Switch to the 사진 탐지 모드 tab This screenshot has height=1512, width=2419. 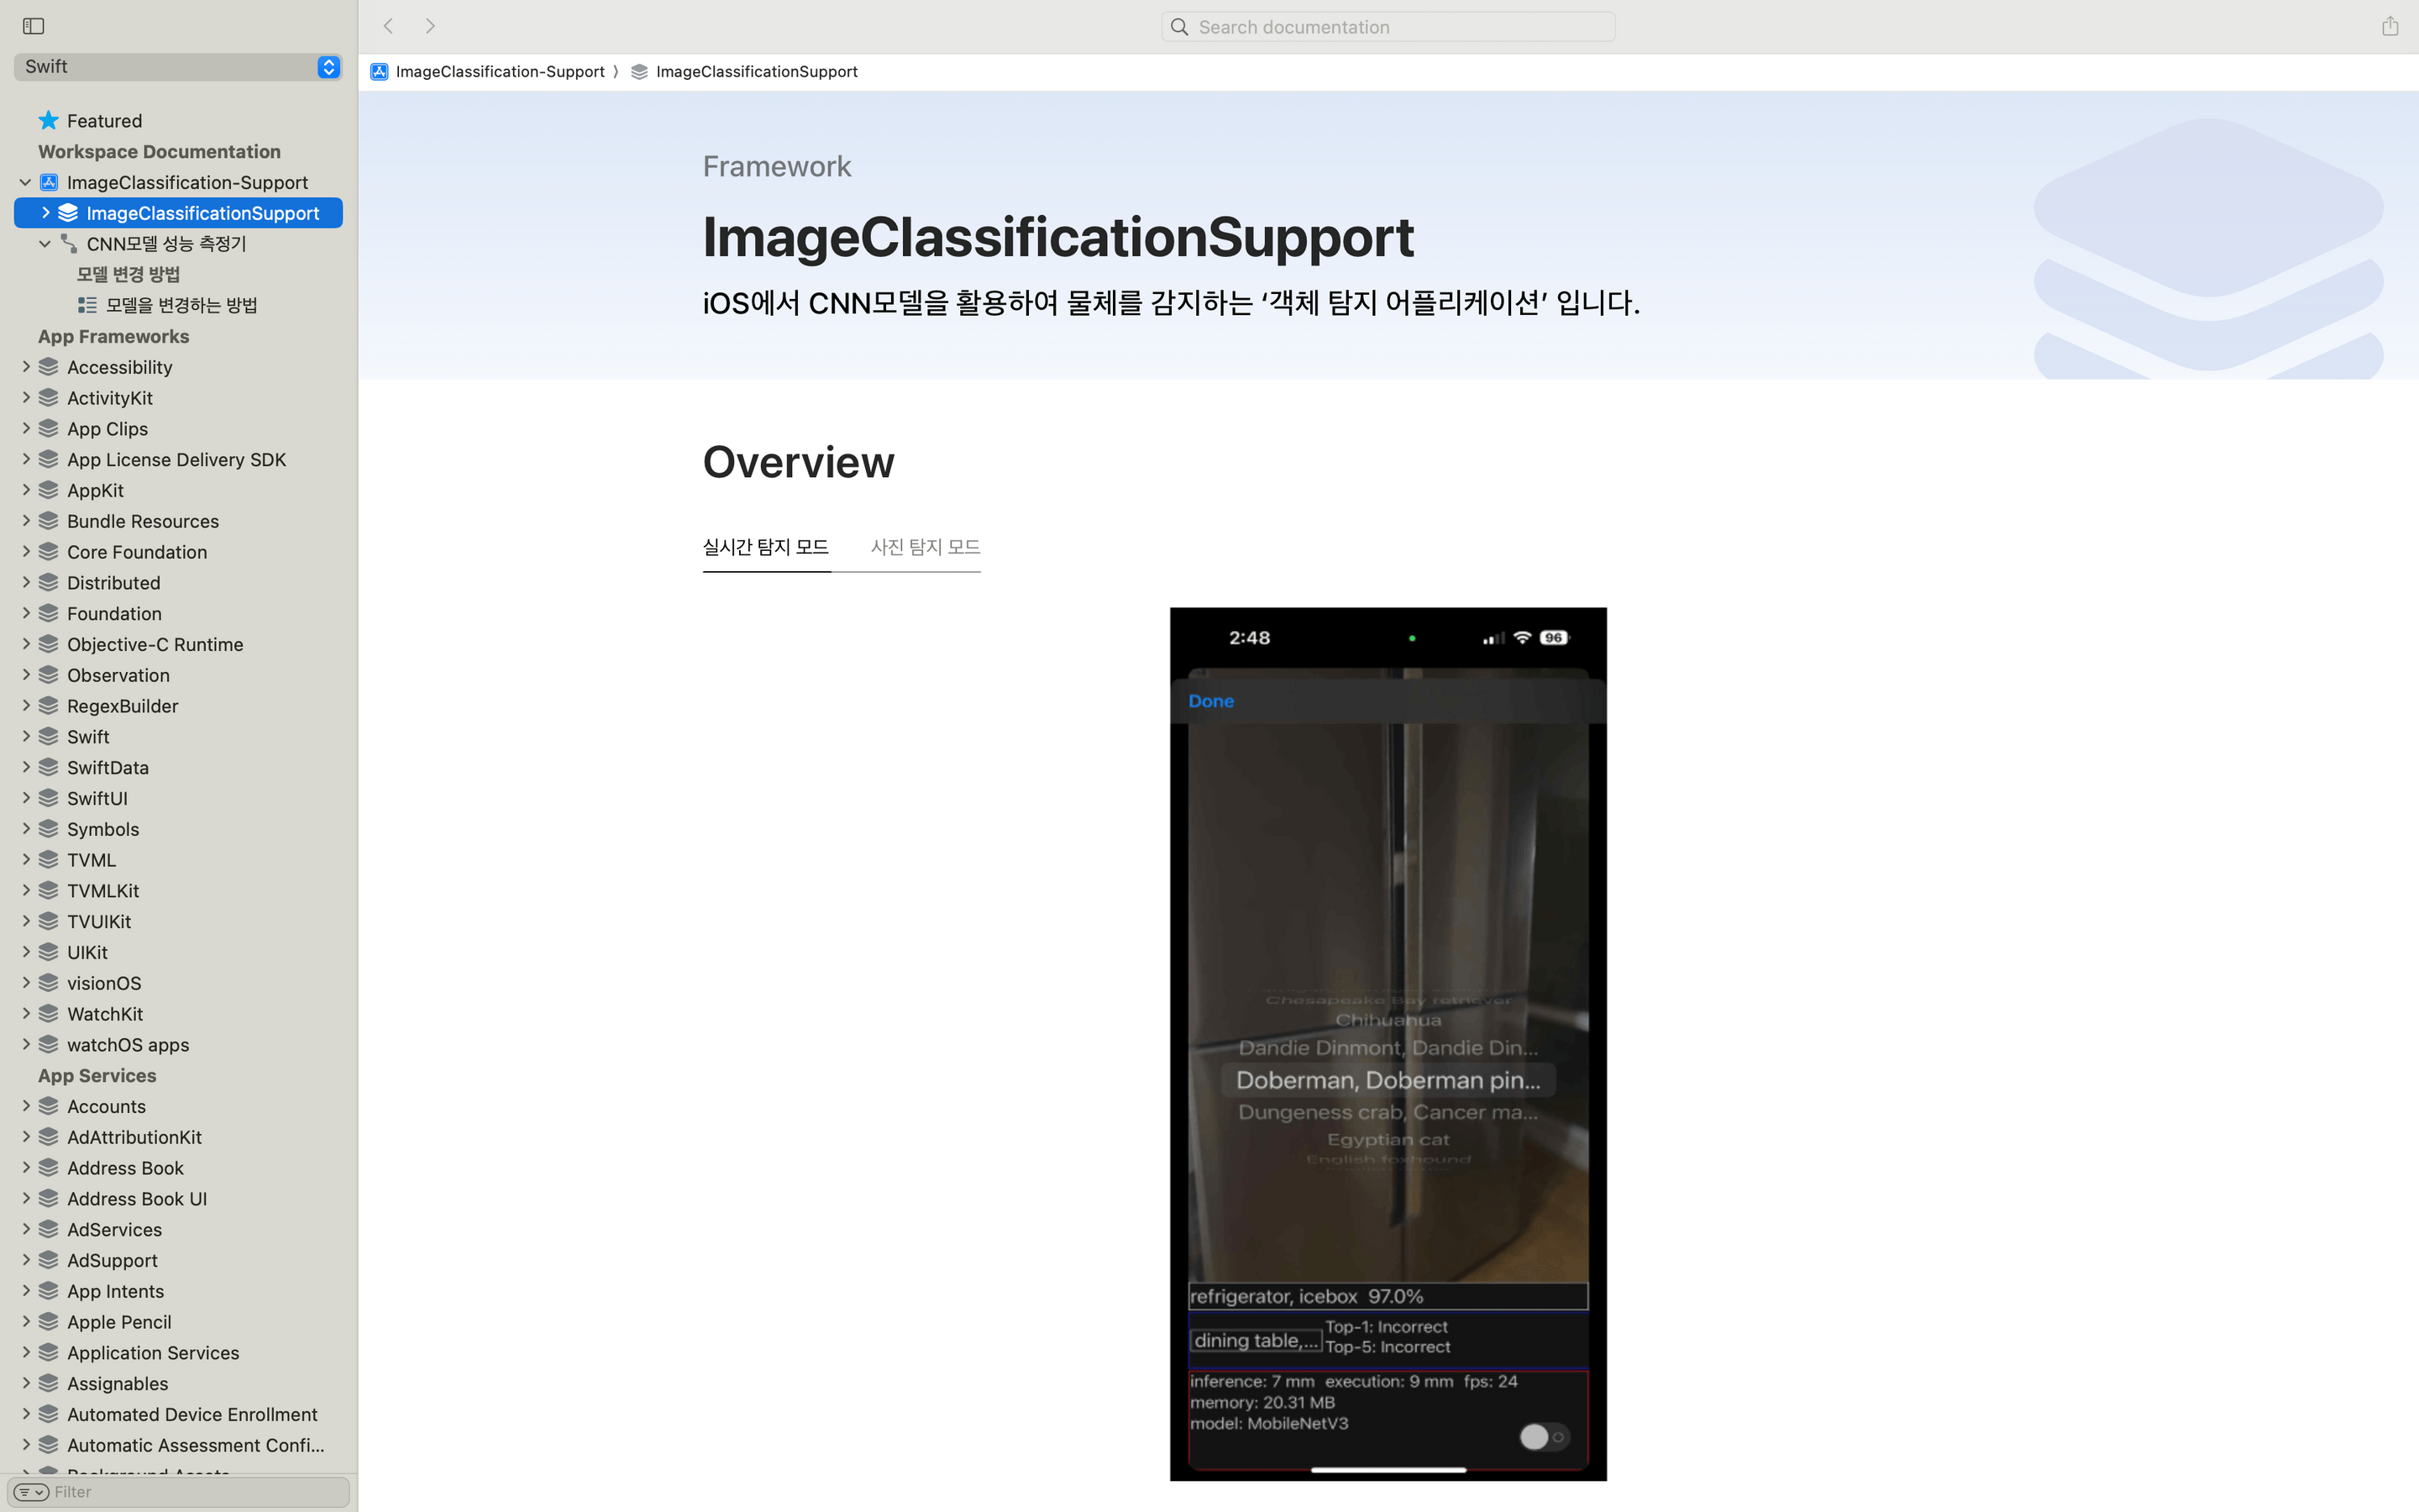(x=925, y=547)
